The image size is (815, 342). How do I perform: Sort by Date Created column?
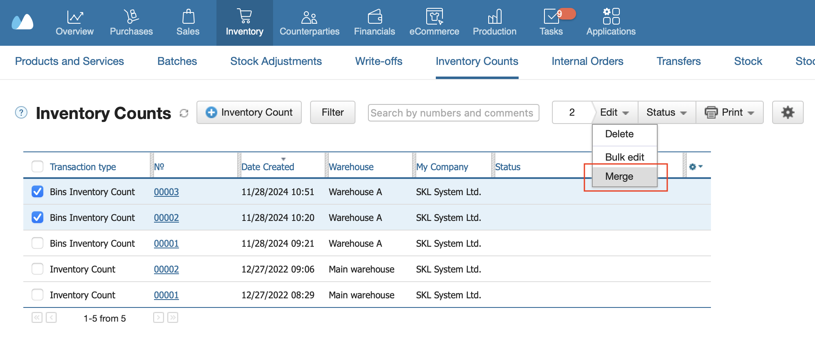[x=268, y=167]
